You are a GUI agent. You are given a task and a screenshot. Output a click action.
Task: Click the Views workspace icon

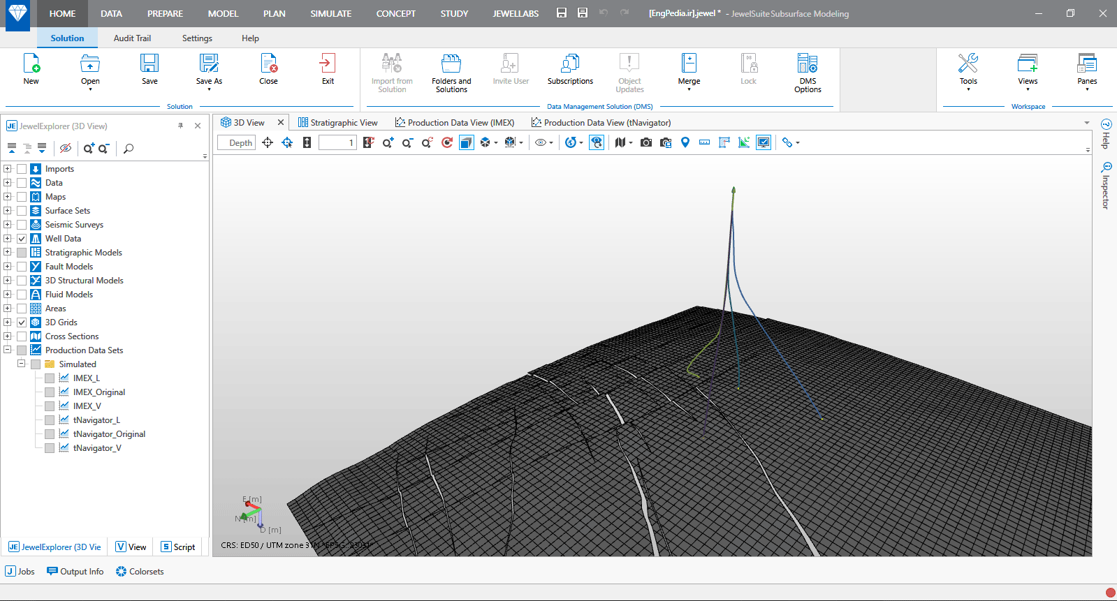(1028, 64)
